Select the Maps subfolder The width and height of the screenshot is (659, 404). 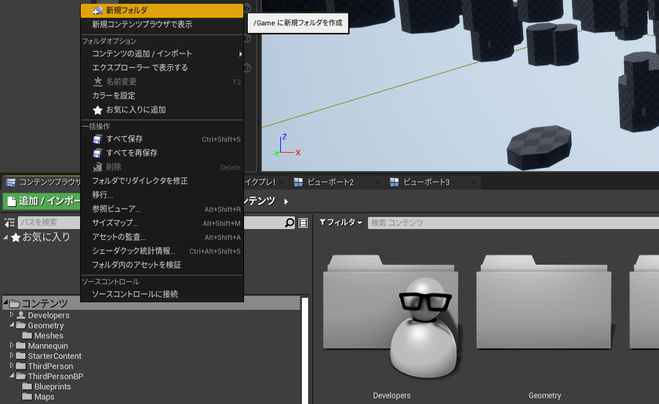pos(44,396)
